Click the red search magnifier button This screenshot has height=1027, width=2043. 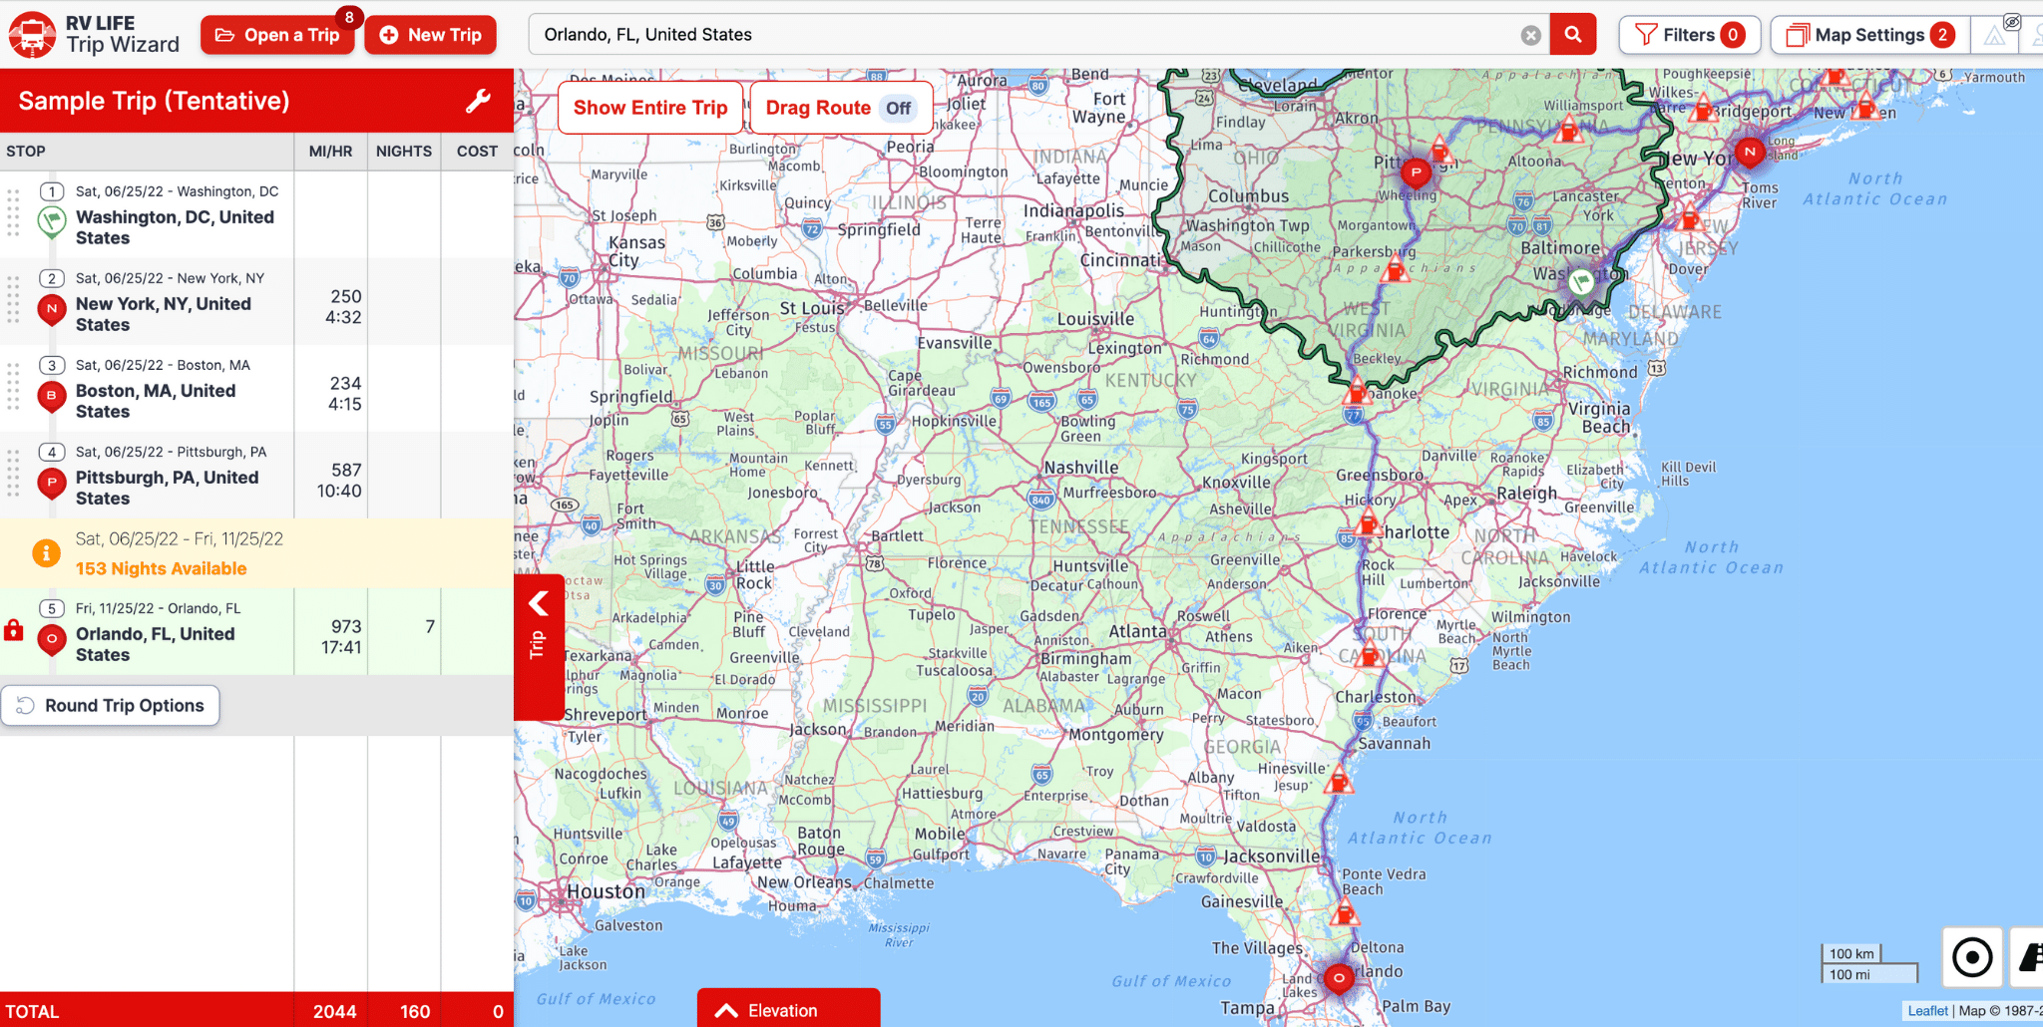1572,35
